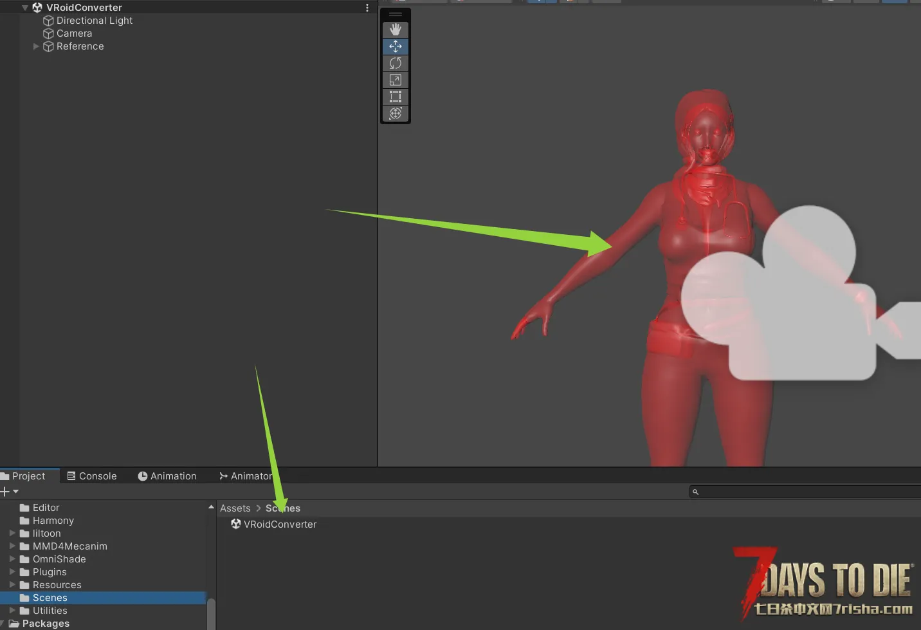Select the Editor folder
The width and height of the screenshot is (921, 630).
click(46, 508)
